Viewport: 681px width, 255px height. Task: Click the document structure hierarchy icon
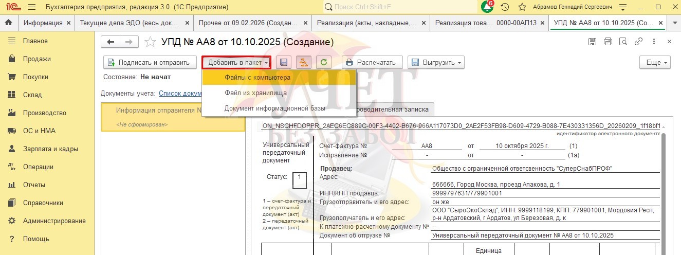pos(303,62)
